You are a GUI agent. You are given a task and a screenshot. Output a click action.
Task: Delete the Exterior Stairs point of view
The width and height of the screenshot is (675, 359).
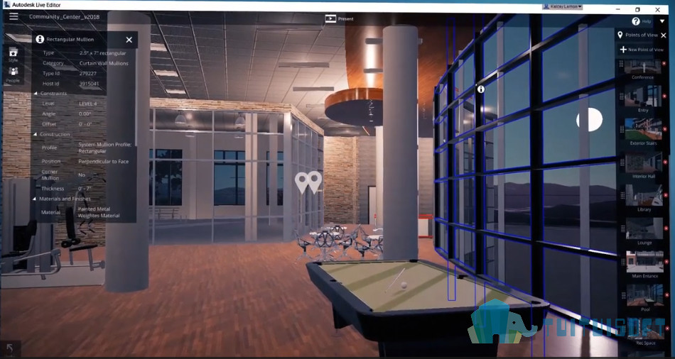click(x=665, y=129)
